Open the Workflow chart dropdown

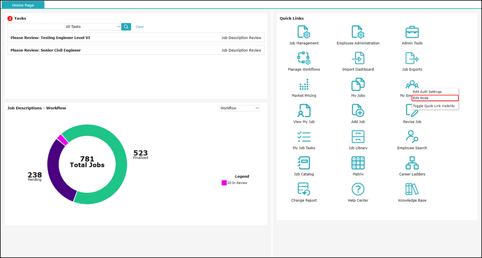[x=239, y=108]
